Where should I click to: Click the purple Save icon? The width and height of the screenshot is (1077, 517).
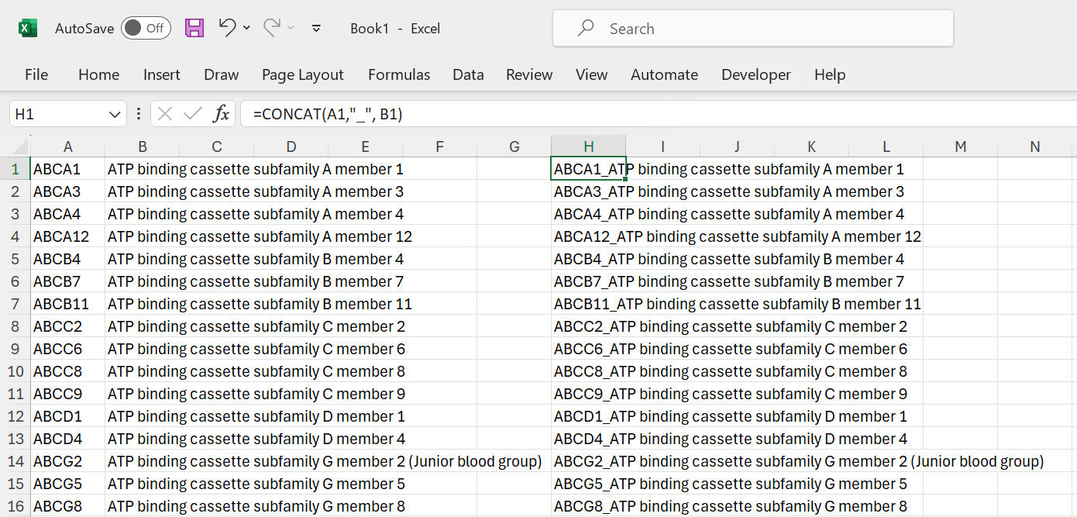[194, 29]
